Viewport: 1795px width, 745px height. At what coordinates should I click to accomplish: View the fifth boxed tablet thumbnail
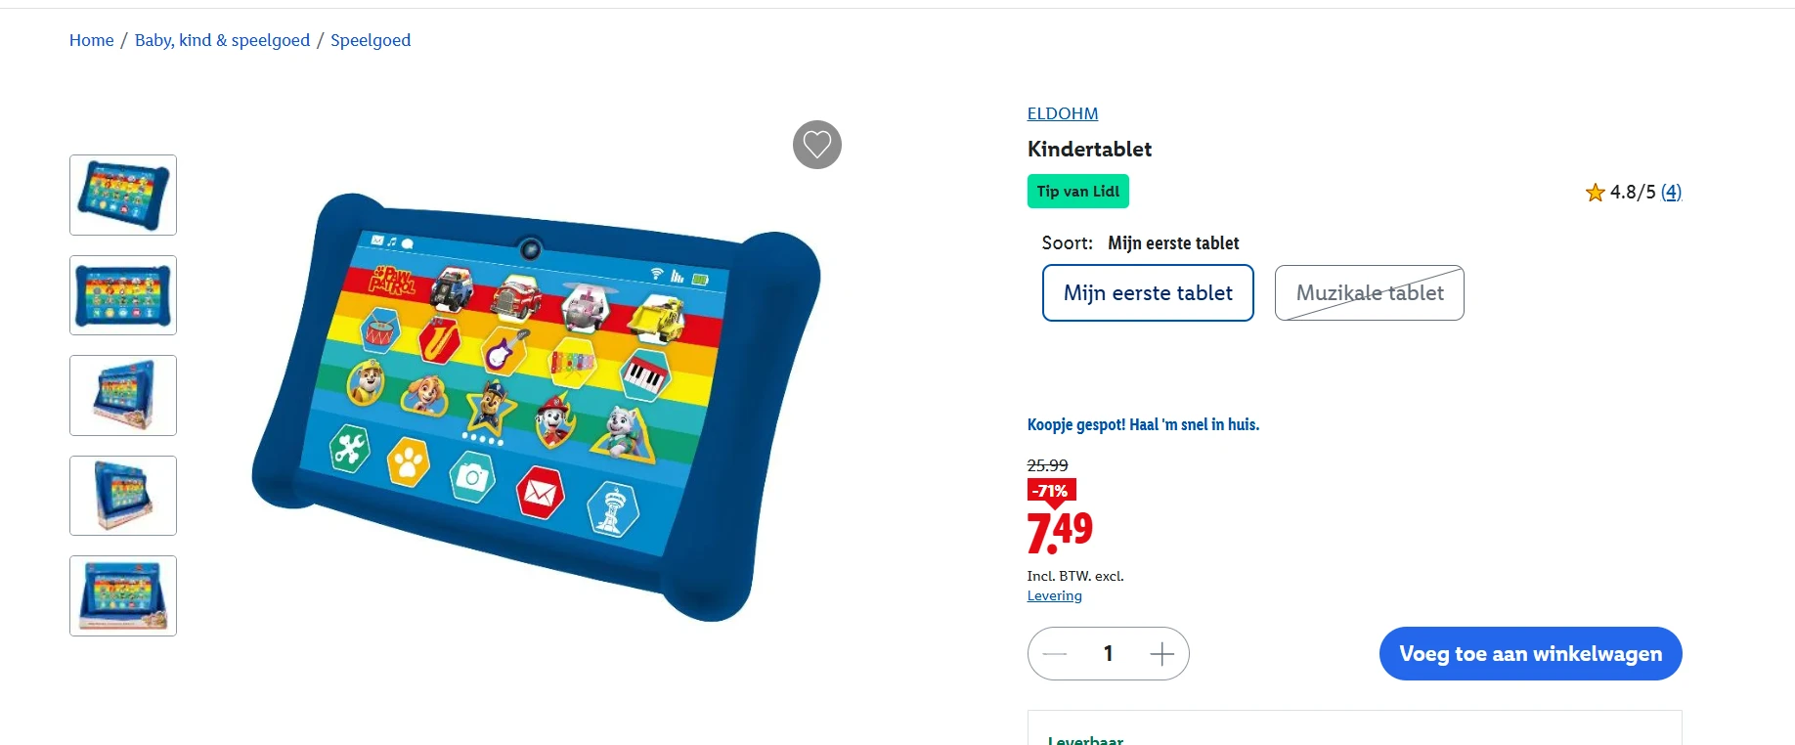point(123,595)
